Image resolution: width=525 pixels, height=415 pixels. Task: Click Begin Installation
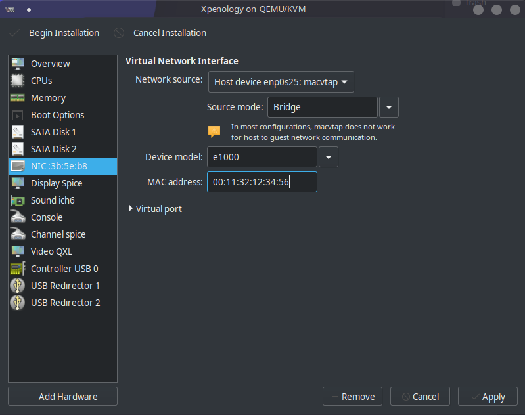[64, 33]
